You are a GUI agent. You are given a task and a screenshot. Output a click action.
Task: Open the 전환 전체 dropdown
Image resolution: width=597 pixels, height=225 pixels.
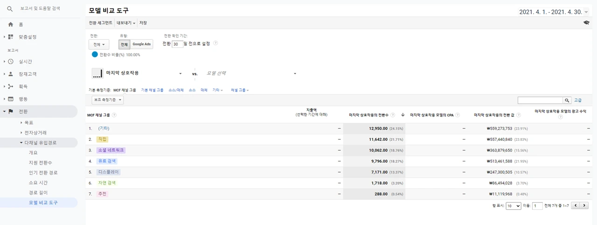click(x=99, y=44)
